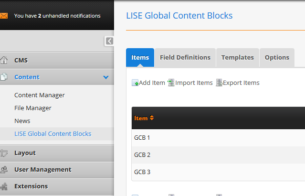The height and width of the screenshot is (196, 305).
Task: Click the Export Items icon
Action: pos(219,83)
